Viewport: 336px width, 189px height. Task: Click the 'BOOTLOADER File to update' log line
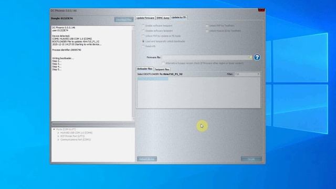[76, 41]
